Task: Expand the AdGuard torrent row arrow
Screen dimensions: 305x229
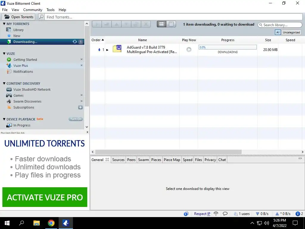Action: [x=107, y=50]
